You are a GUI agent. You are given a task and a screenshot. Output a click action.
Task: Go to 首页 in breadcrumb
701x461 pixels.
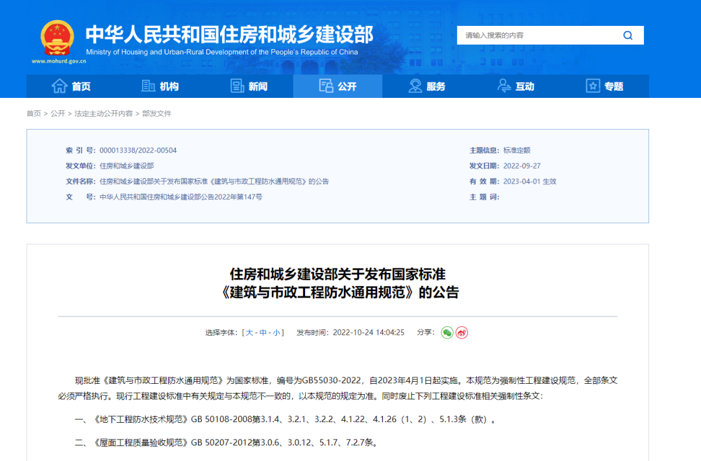(x=34, y=113)
